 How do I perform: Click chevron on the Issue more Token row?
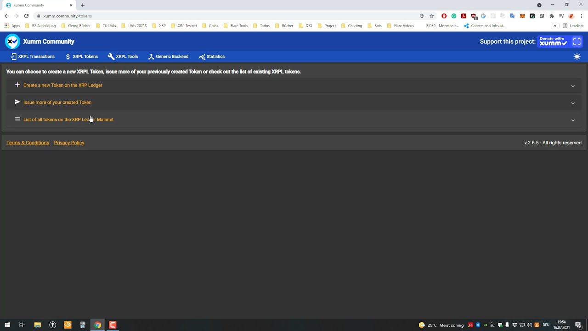[573, 103]
